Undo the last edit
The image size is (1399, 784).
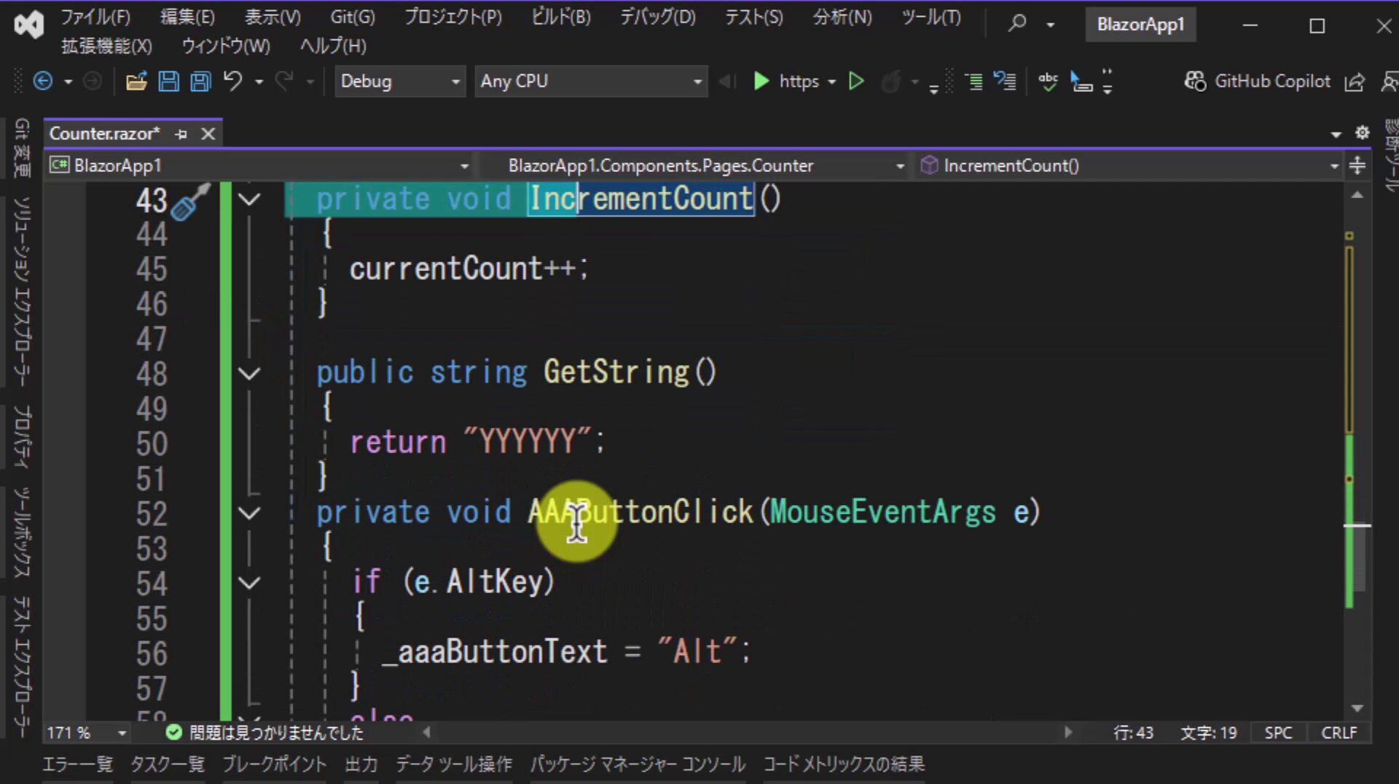(233, 81)
